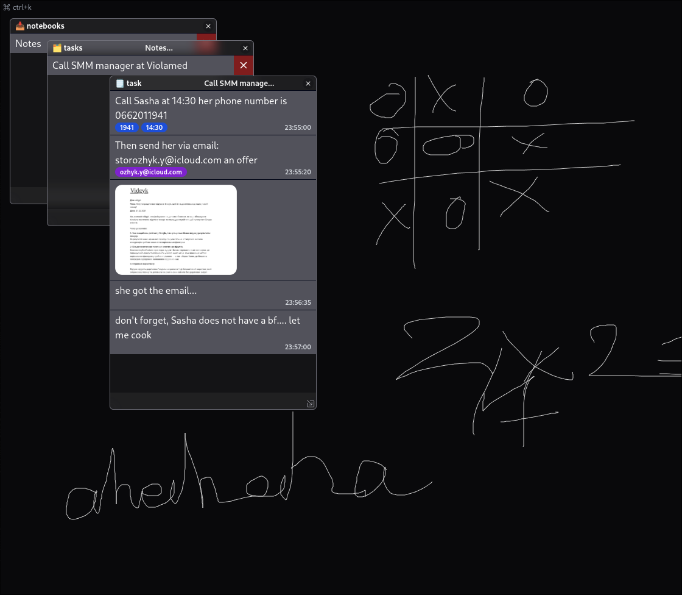Viewport: 682px width, 595px height.
Task: Click the 'Notes...' breadcrumb in tasks title bar
Action: pos(159,48)
